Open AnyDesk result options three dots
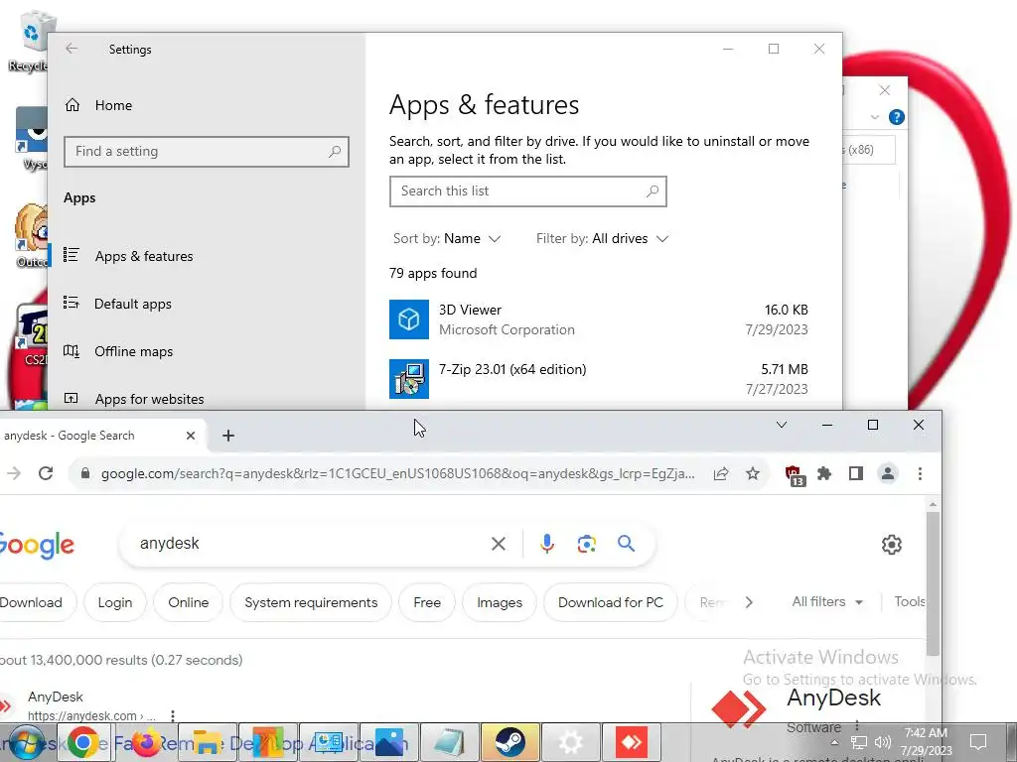The image size is (1017, 762). [173, 716]
